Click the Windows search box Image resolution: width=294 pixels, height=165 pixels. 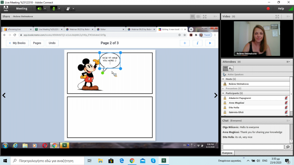click(x=47, y=161)
